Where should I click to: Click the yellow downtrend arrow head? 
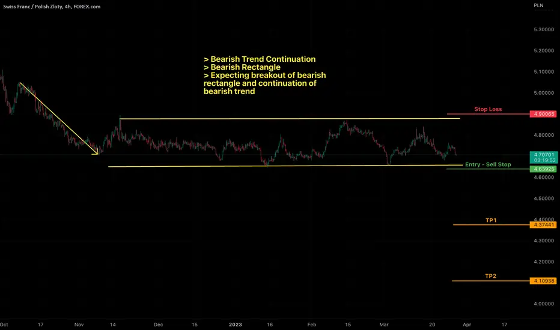pos(96,152)
